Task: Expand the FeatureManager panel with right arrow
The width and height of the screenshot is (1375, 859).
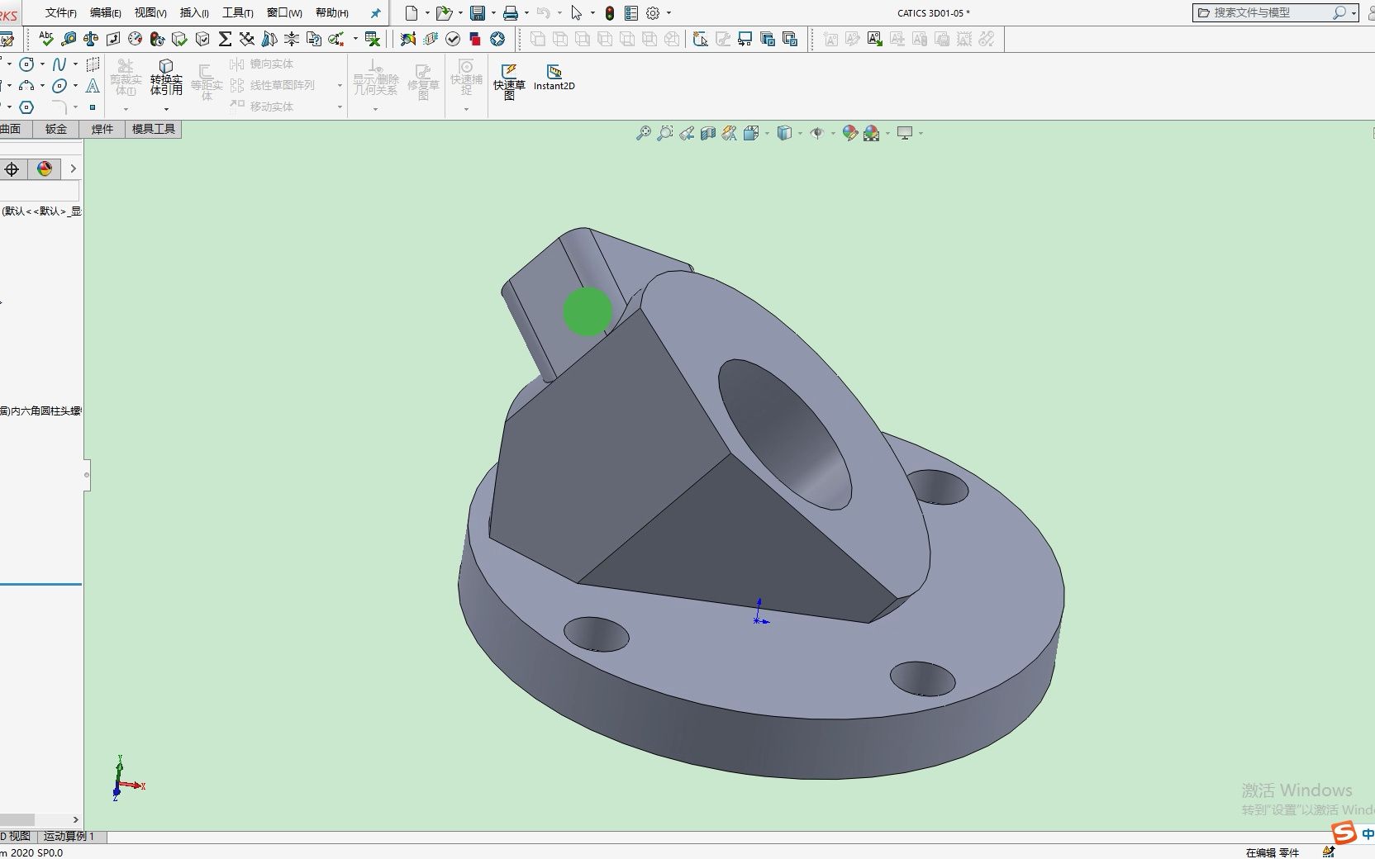Action: (x=73, y=168)
